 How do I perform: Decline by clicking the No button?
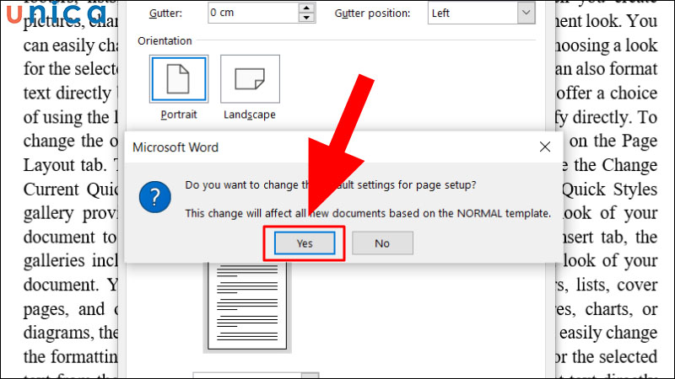coord(382,243)
